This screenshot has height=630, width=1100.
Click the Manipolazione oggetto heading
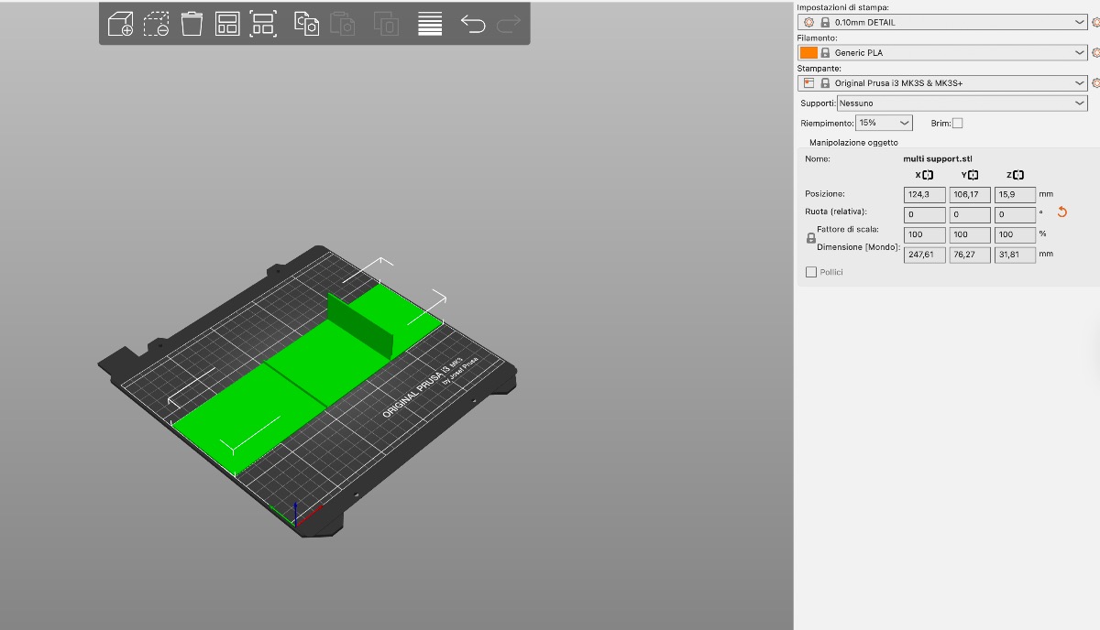tap(853, 143)
